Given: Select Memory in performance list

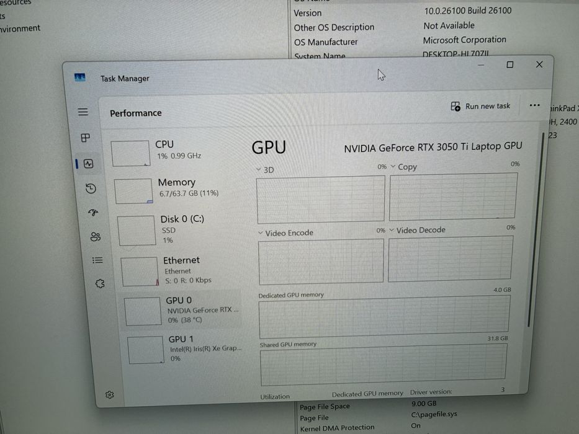Looking at the screenshot, I should coord(177,190).
